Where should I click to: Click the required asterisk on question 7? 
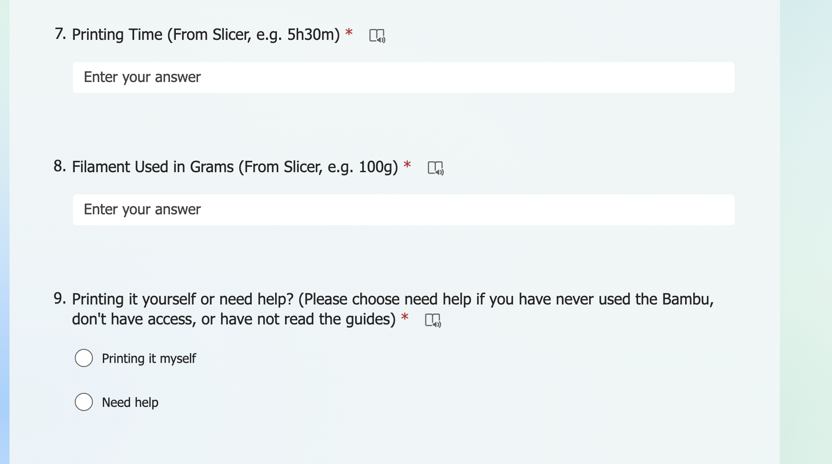[x=349, y=33]
